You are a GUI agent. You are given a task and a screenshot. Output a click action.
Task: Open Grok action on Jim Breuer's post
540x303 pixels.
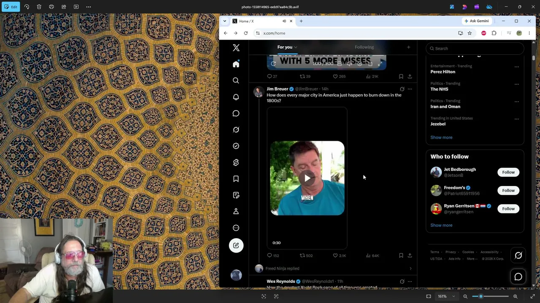402,89
